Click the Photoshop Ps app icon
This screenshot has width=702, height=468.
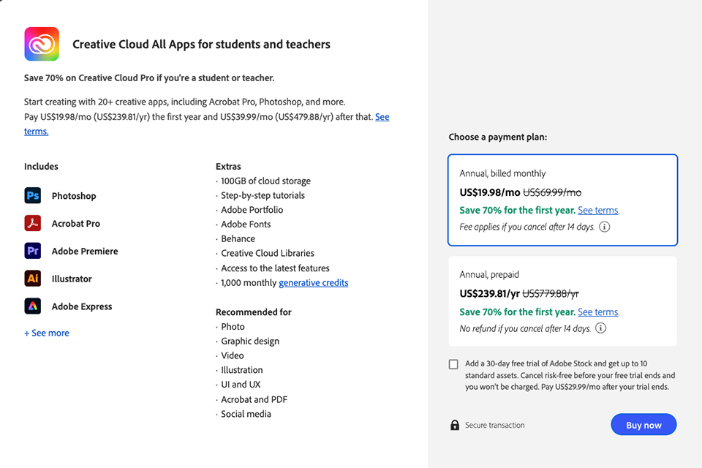pos(33,196)
